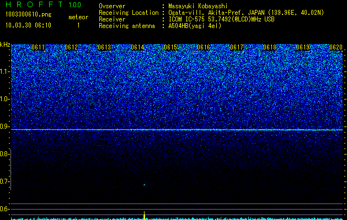Click the 0.6 frequency axis label

click(4, 209)
